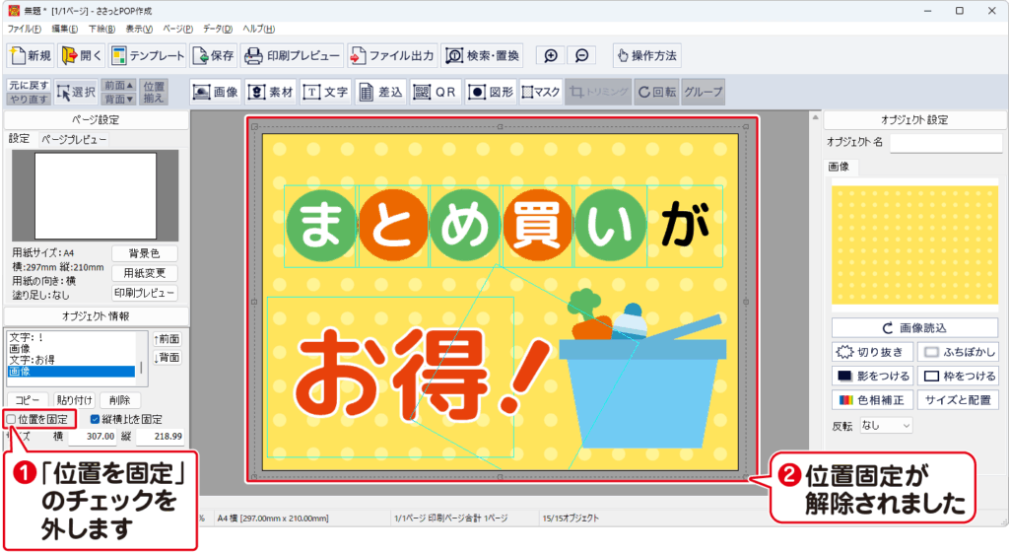Switch to the ページプレビュー tab
The height and width of the screenshot is (553, 1009).
pyautogui.click(x=73, y=140)
